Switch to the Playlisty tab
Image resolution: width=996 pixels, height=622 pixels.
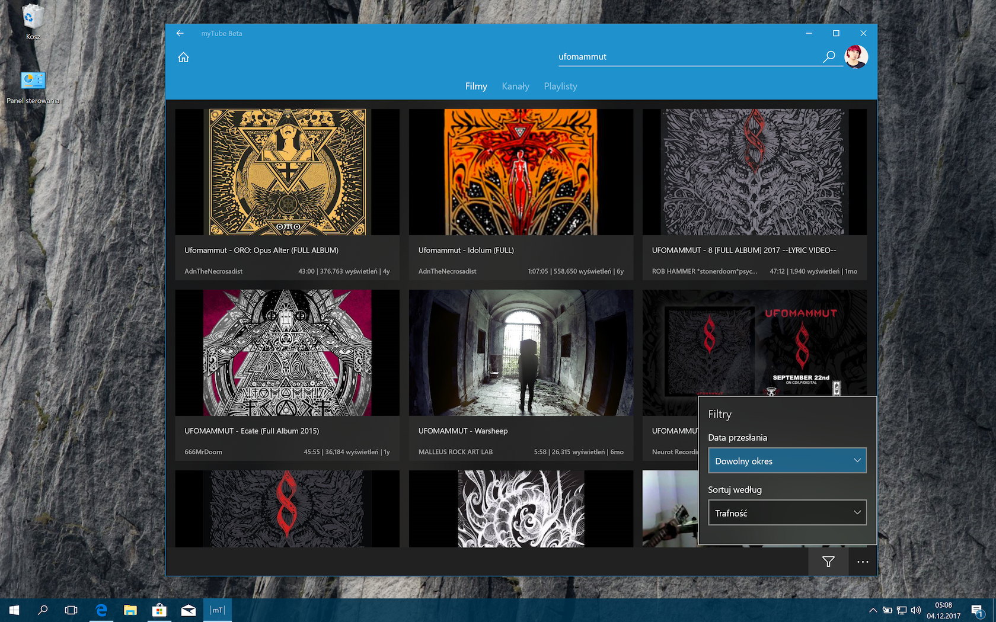pos(560,86)
